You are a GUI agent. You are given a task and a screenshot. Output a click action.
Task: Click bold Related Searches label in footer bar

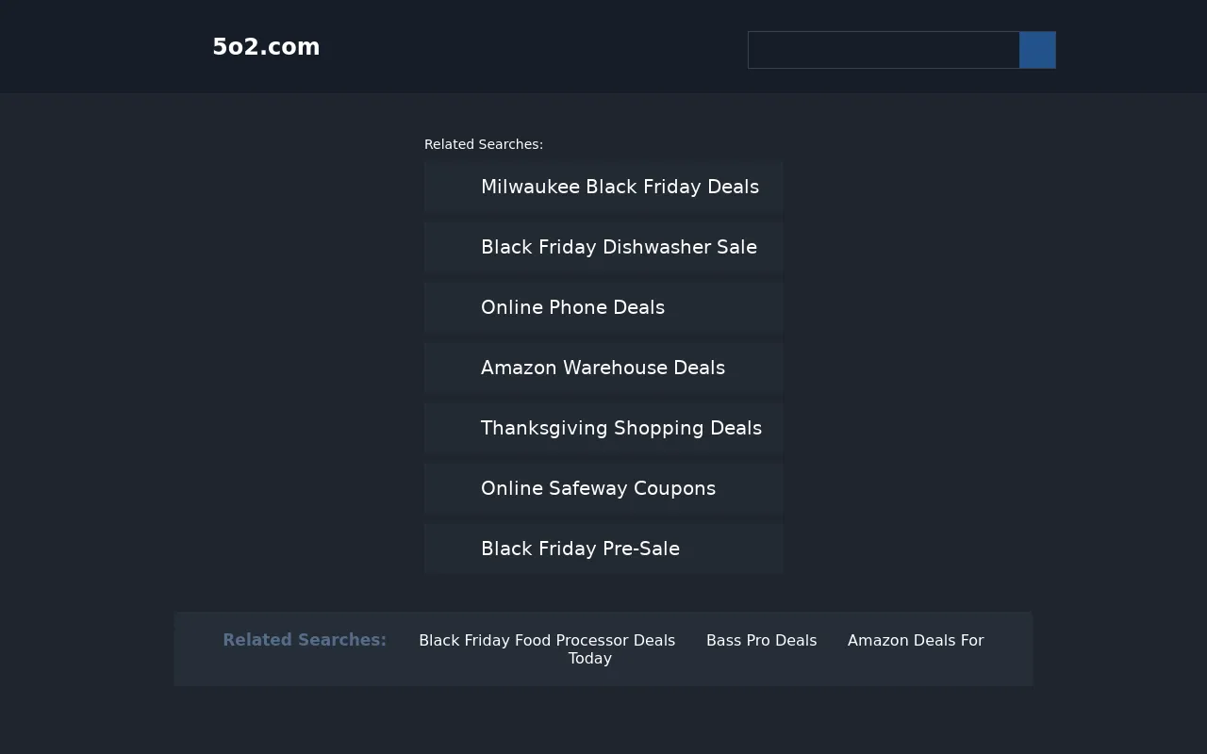point(305,640)
